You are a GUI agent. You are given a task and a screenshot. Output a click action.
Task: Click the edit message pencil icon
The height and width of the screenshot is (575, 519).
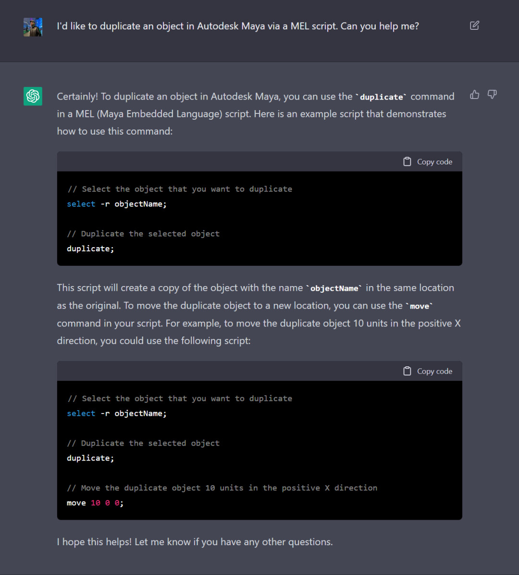coord(474,25)
